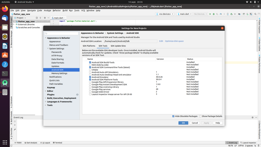Open Project panel gear settings

point(45,18)
